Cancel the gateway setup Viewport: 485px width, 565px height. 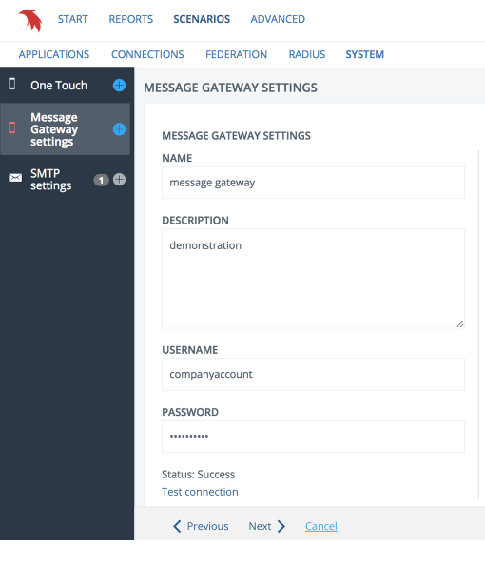[321, 526]
